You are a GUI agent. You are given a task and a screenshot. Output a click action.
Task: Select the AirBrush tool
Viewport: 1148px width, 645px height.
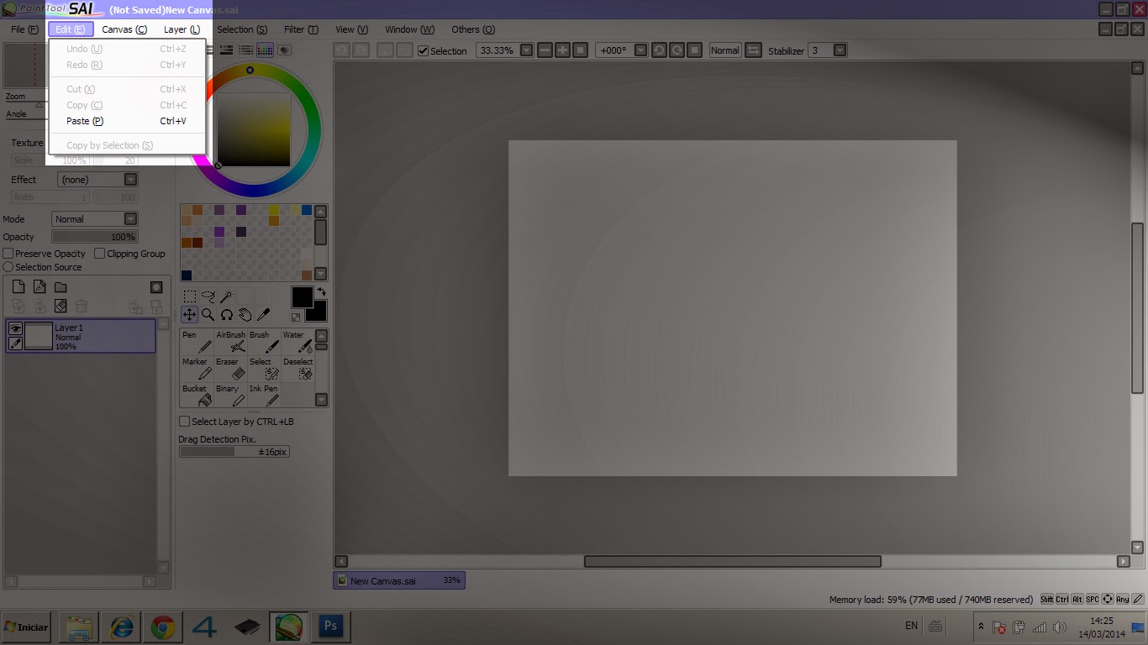(230, 340)
